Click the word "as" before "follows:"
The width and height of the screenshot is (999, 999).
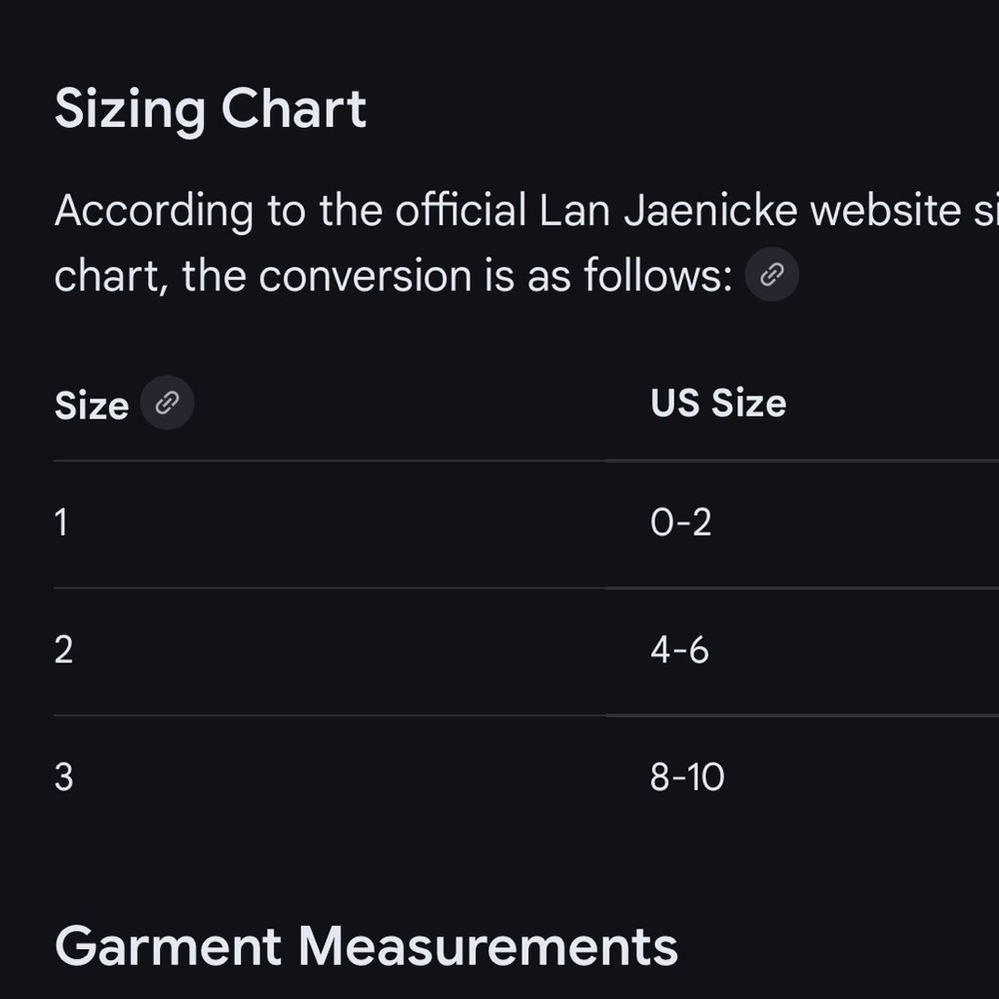pos(548,279)
